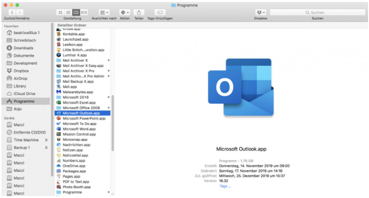The width and height of the screenshot is (369, 198).
Task: Expand the Mail Archiver X folder
Action: click(109, 60)
